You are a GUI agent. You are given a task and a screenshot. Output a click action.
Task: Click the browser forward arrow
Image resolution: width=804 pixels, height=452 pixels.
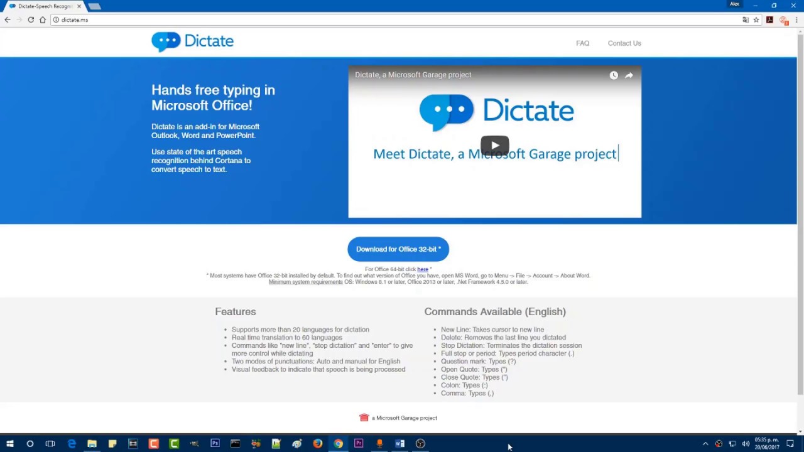[19, 20]
